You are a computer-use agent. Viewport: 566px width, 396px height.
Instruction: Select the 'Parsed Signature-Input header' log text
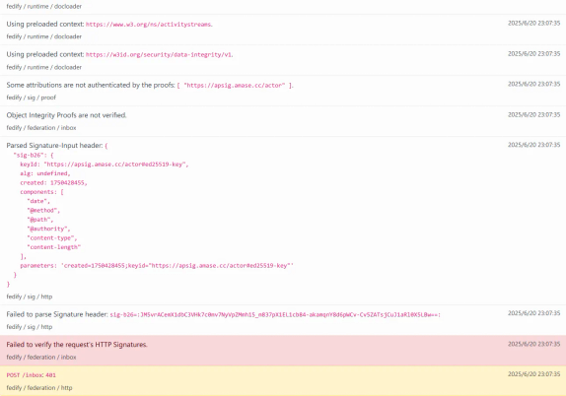[54, 146]
